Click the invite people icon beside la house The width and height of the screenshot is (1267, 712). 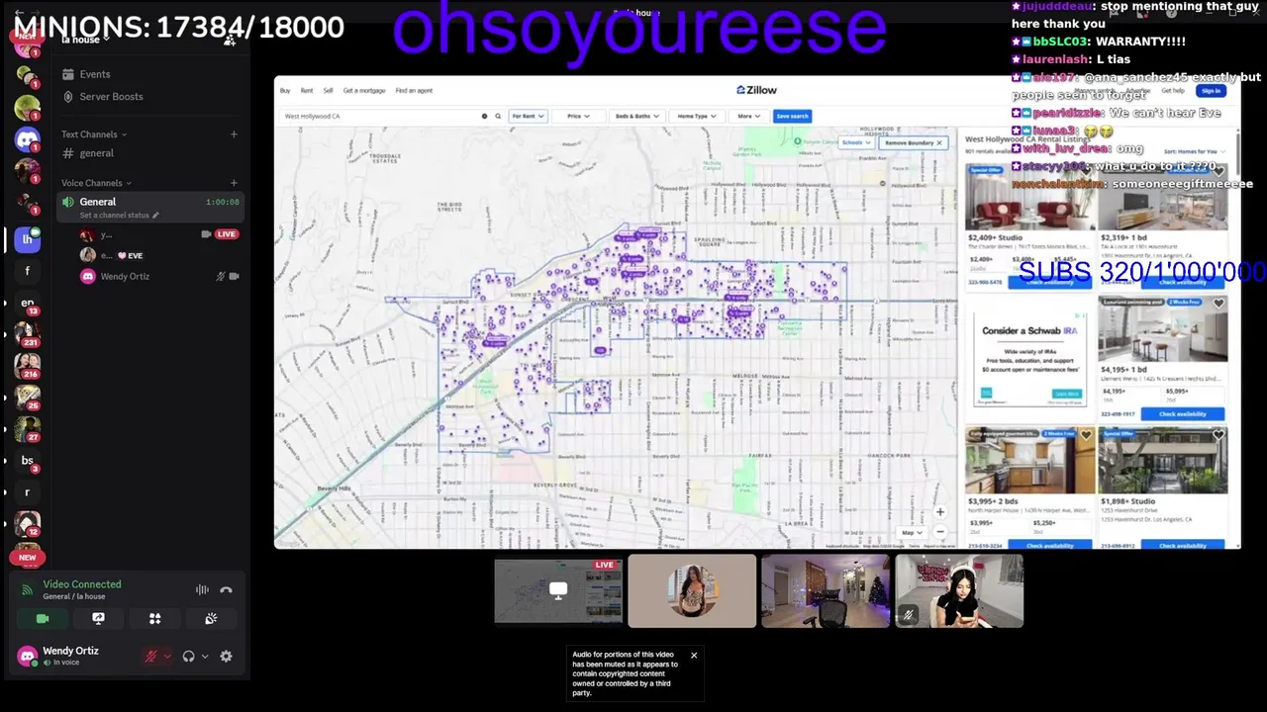tap(230, 40)
